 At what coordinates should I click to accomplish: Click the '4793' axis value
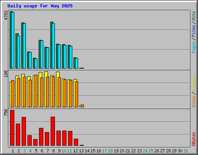tap(6, 15)
